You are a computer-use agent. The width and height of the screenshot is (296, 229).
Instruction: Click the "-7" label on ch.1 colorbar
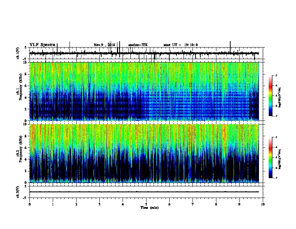point(276,116)
